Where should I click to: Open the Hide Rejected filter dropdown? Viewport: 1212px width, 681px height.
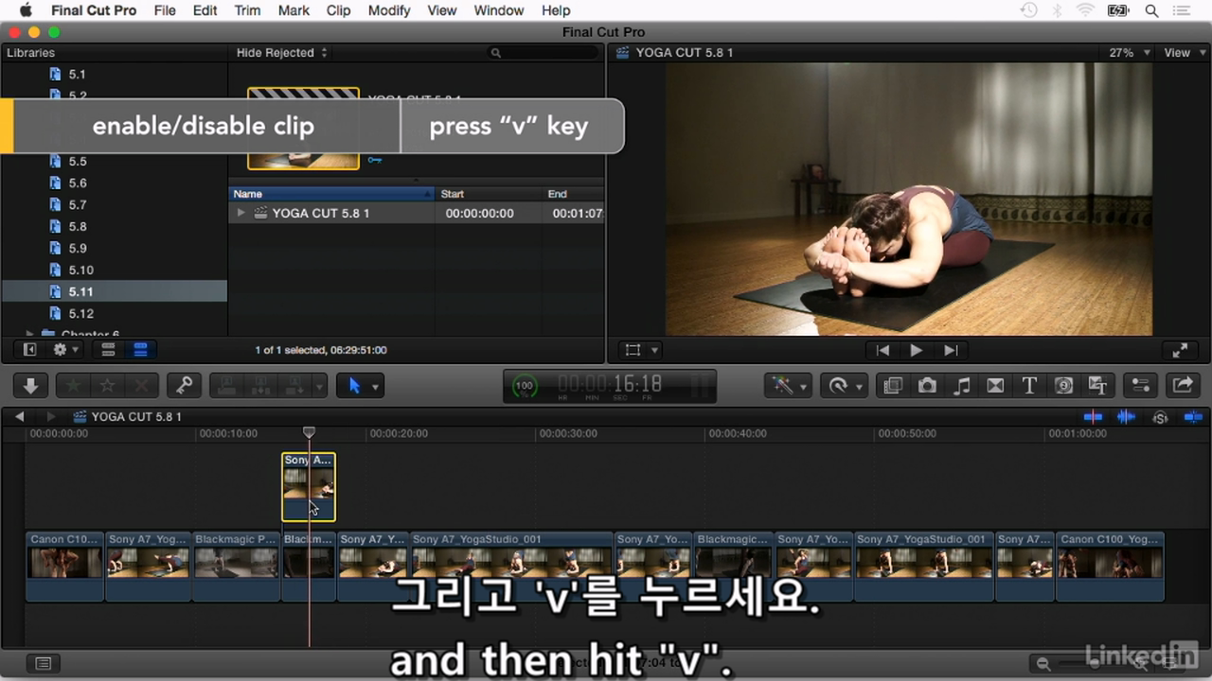pyautogui.click(x=281, y=53)
